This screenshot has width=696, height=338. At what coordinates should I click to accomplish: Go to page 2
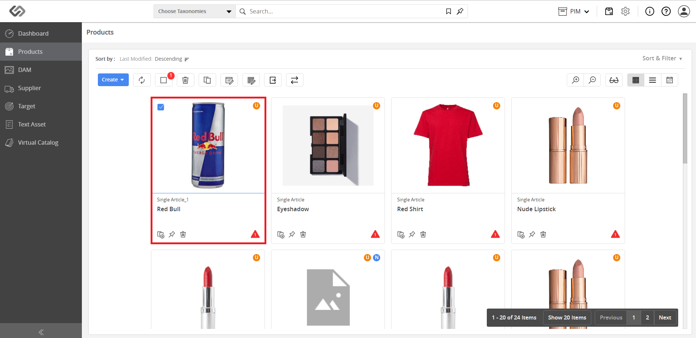coord(647,318)
